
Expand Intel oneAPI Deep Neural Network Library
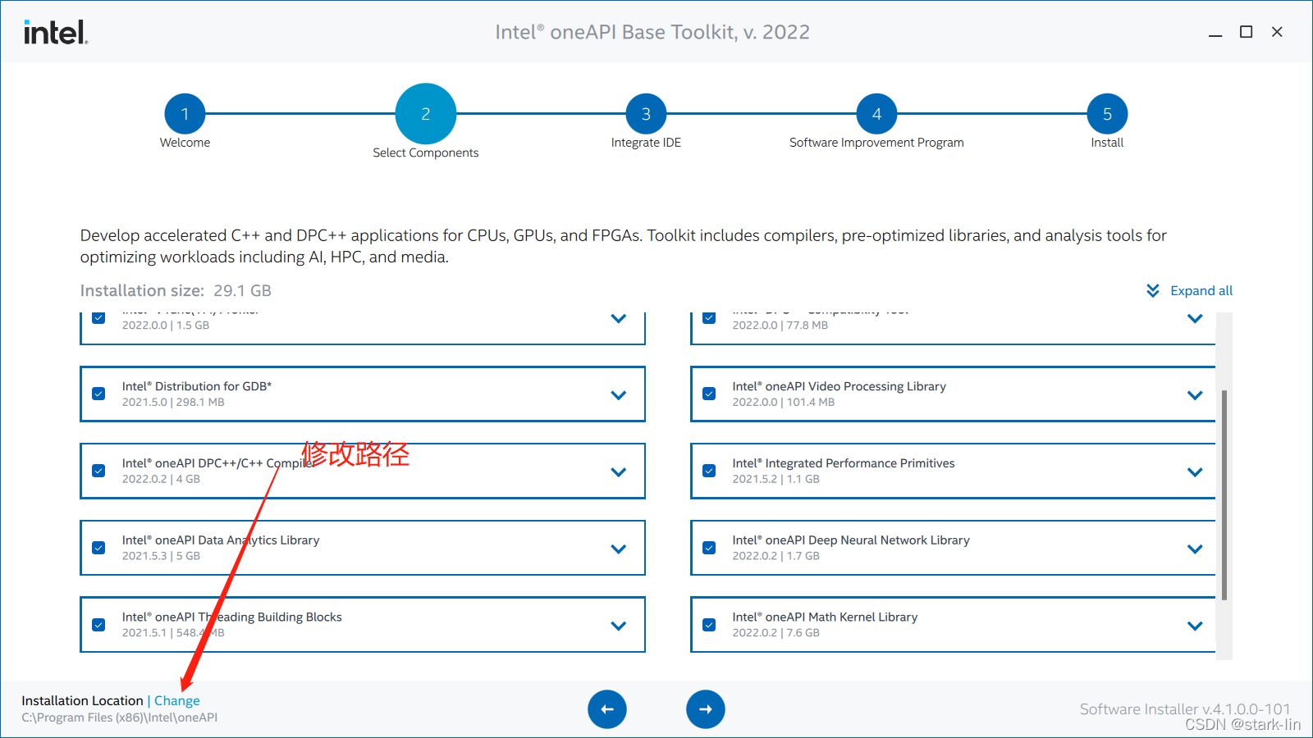(x=1194, y=548)
